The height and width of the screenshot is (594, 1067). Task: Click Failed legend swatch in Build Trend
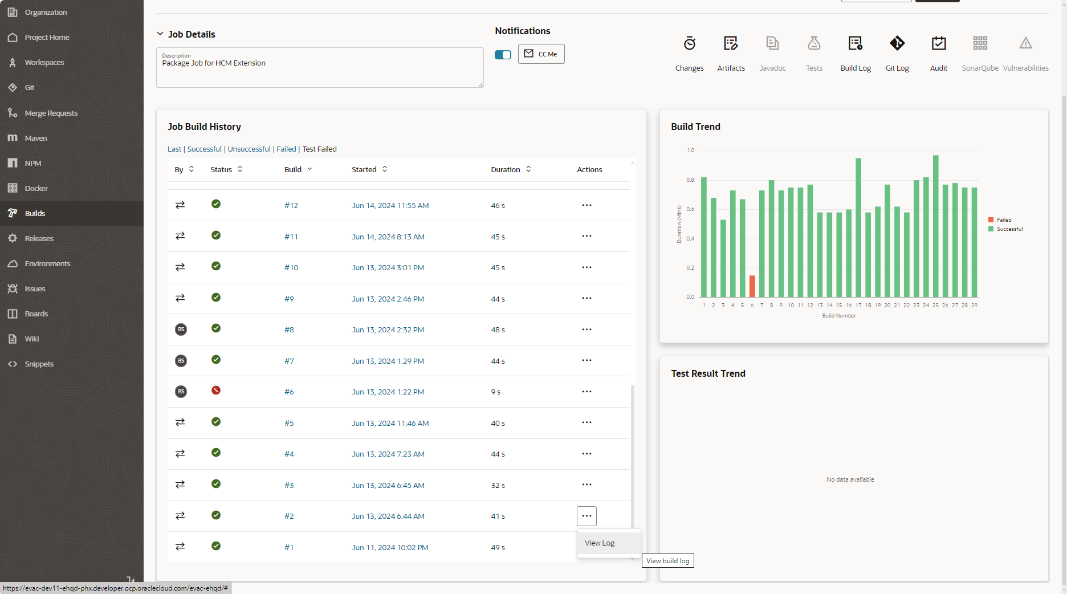click(x=991, y=220)
